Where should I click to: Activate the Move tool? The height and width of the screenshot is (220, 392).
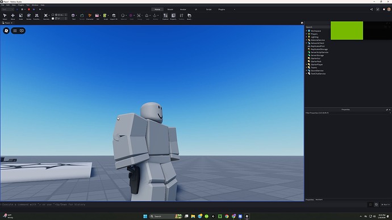coord(12,16)
